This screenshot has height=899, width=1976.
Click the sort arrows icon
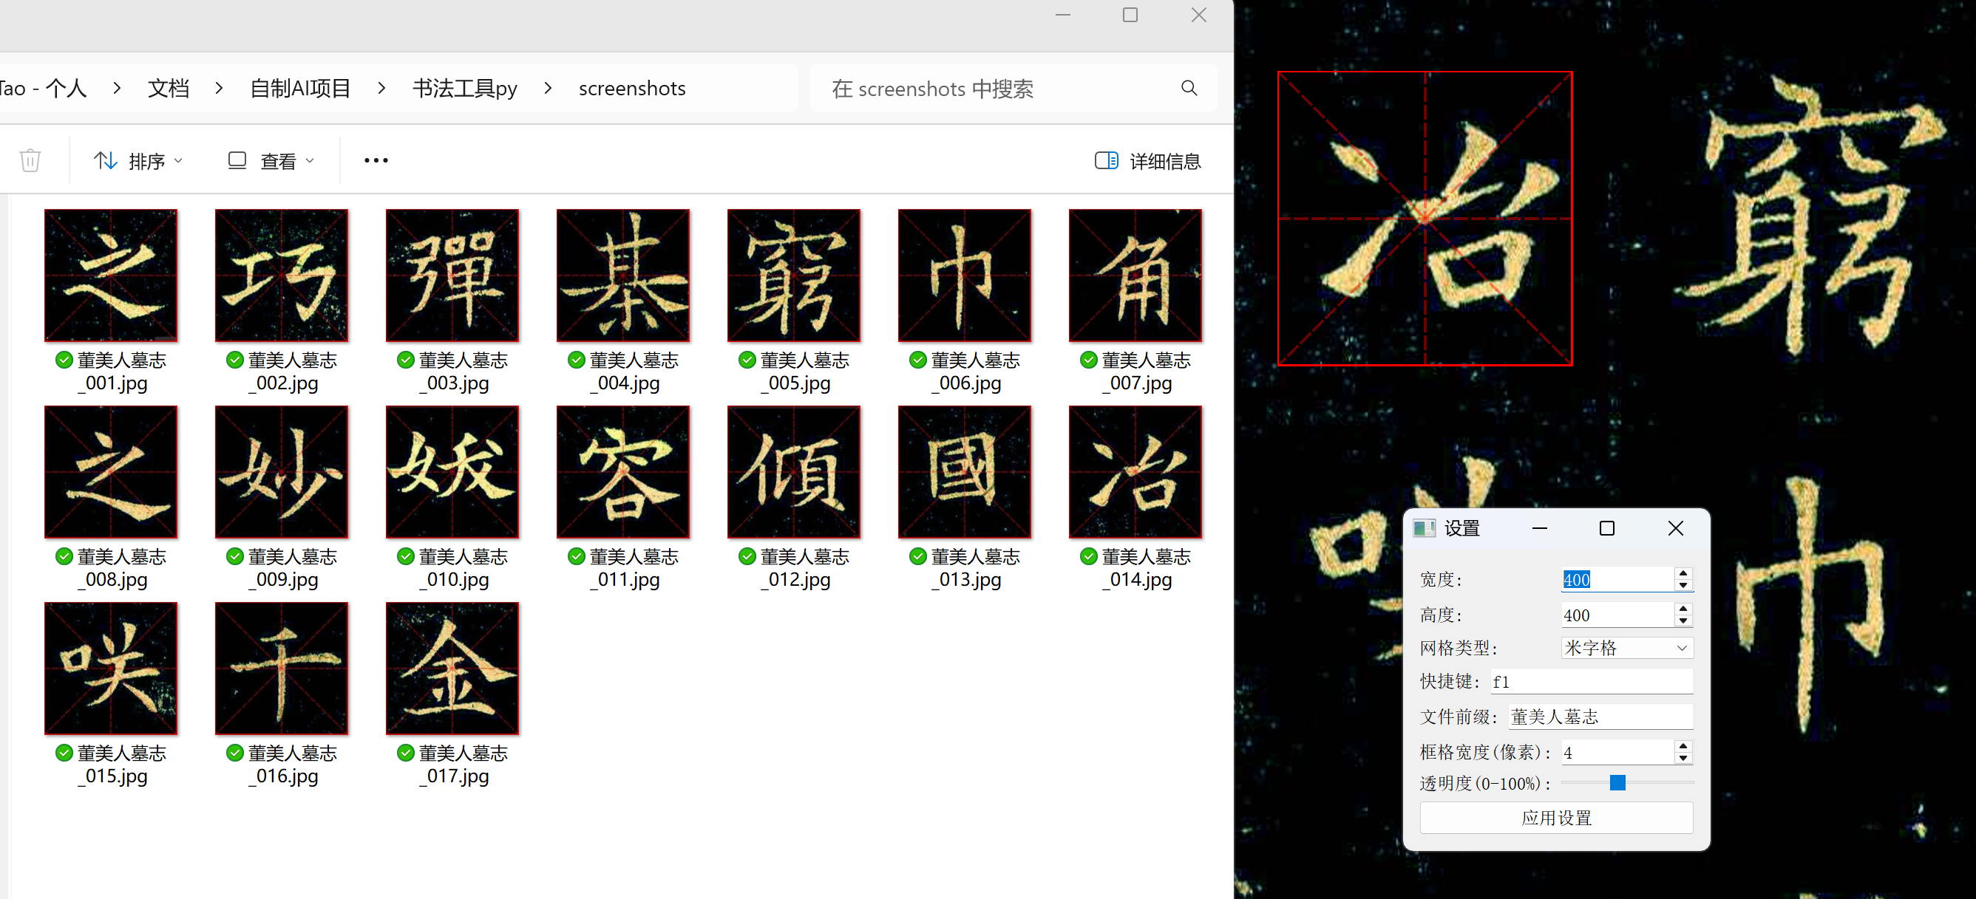point(105,160)
